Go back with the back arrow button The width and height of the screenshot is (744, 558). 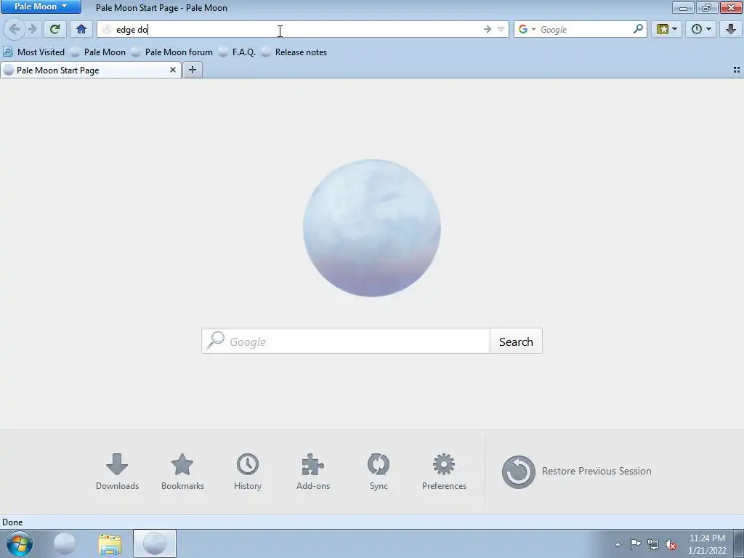(x=15, y=29)
